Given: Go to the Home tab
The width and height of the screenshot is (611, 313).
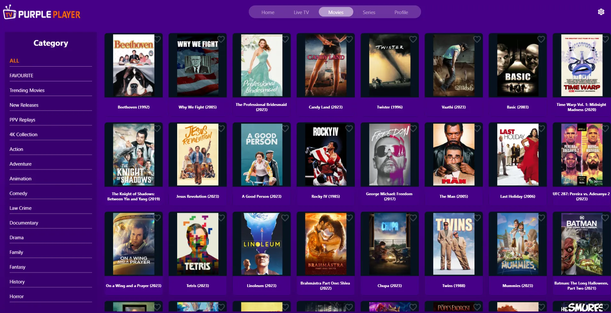Looking at the screenshot, I should (268, 12).
